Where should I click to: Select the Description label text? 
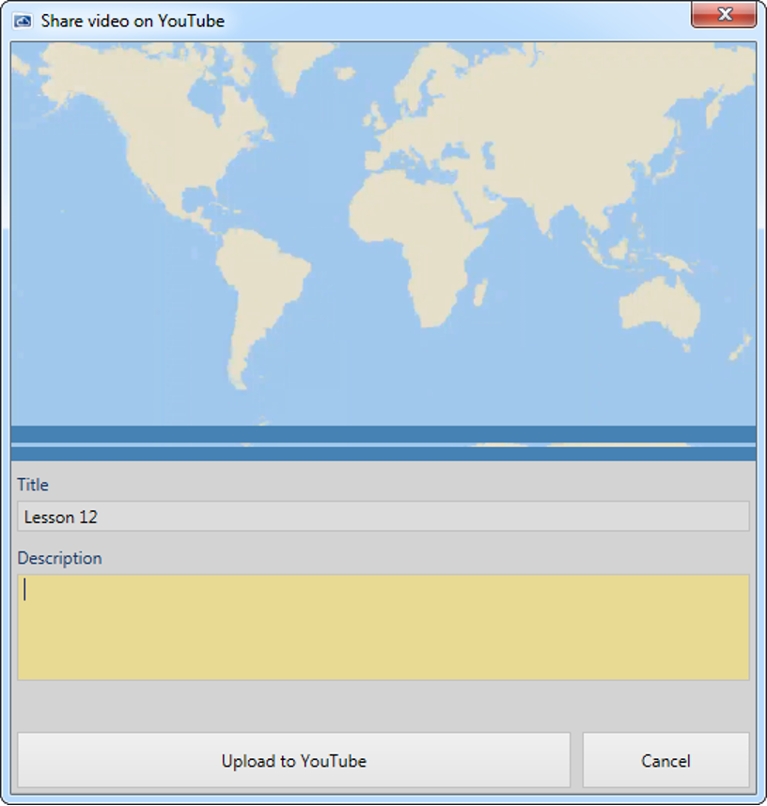tap(59, 558)
